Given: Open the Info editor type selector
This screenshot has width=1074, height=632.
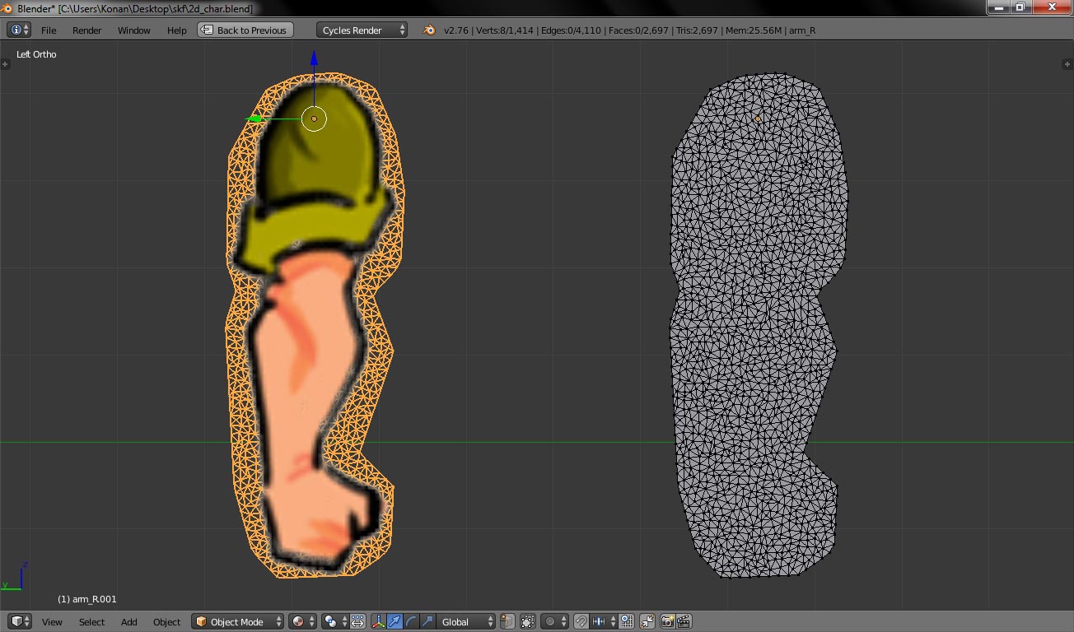Looking at the screenshot, I should [19, 30].
